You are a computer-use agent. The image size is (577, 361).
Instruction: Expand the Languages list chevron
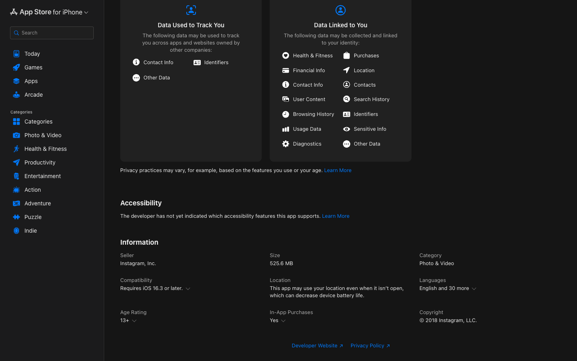click(474, 289)
